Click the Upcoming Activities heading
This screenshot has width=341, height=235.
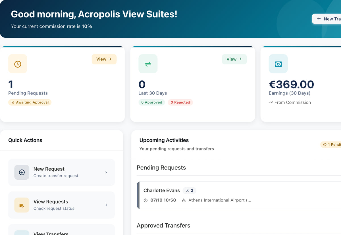tap(164, 140)
